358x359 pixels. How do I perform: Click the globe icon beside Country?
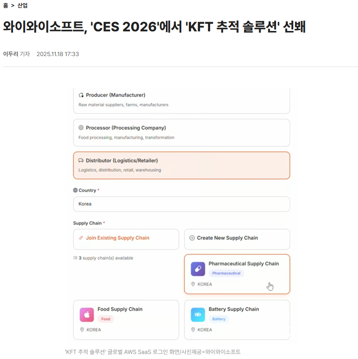(x=76, y=190)
